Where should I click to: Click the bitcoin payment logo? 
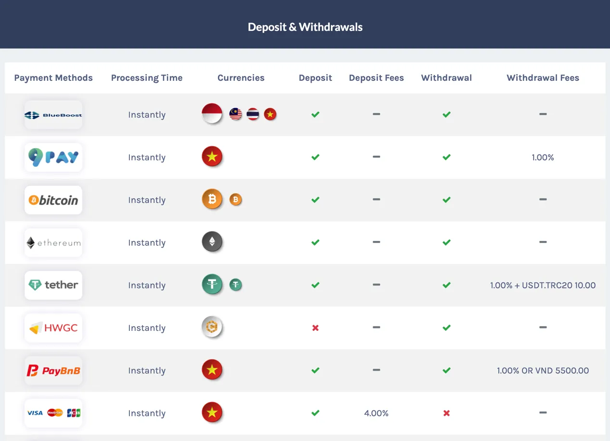53,200
